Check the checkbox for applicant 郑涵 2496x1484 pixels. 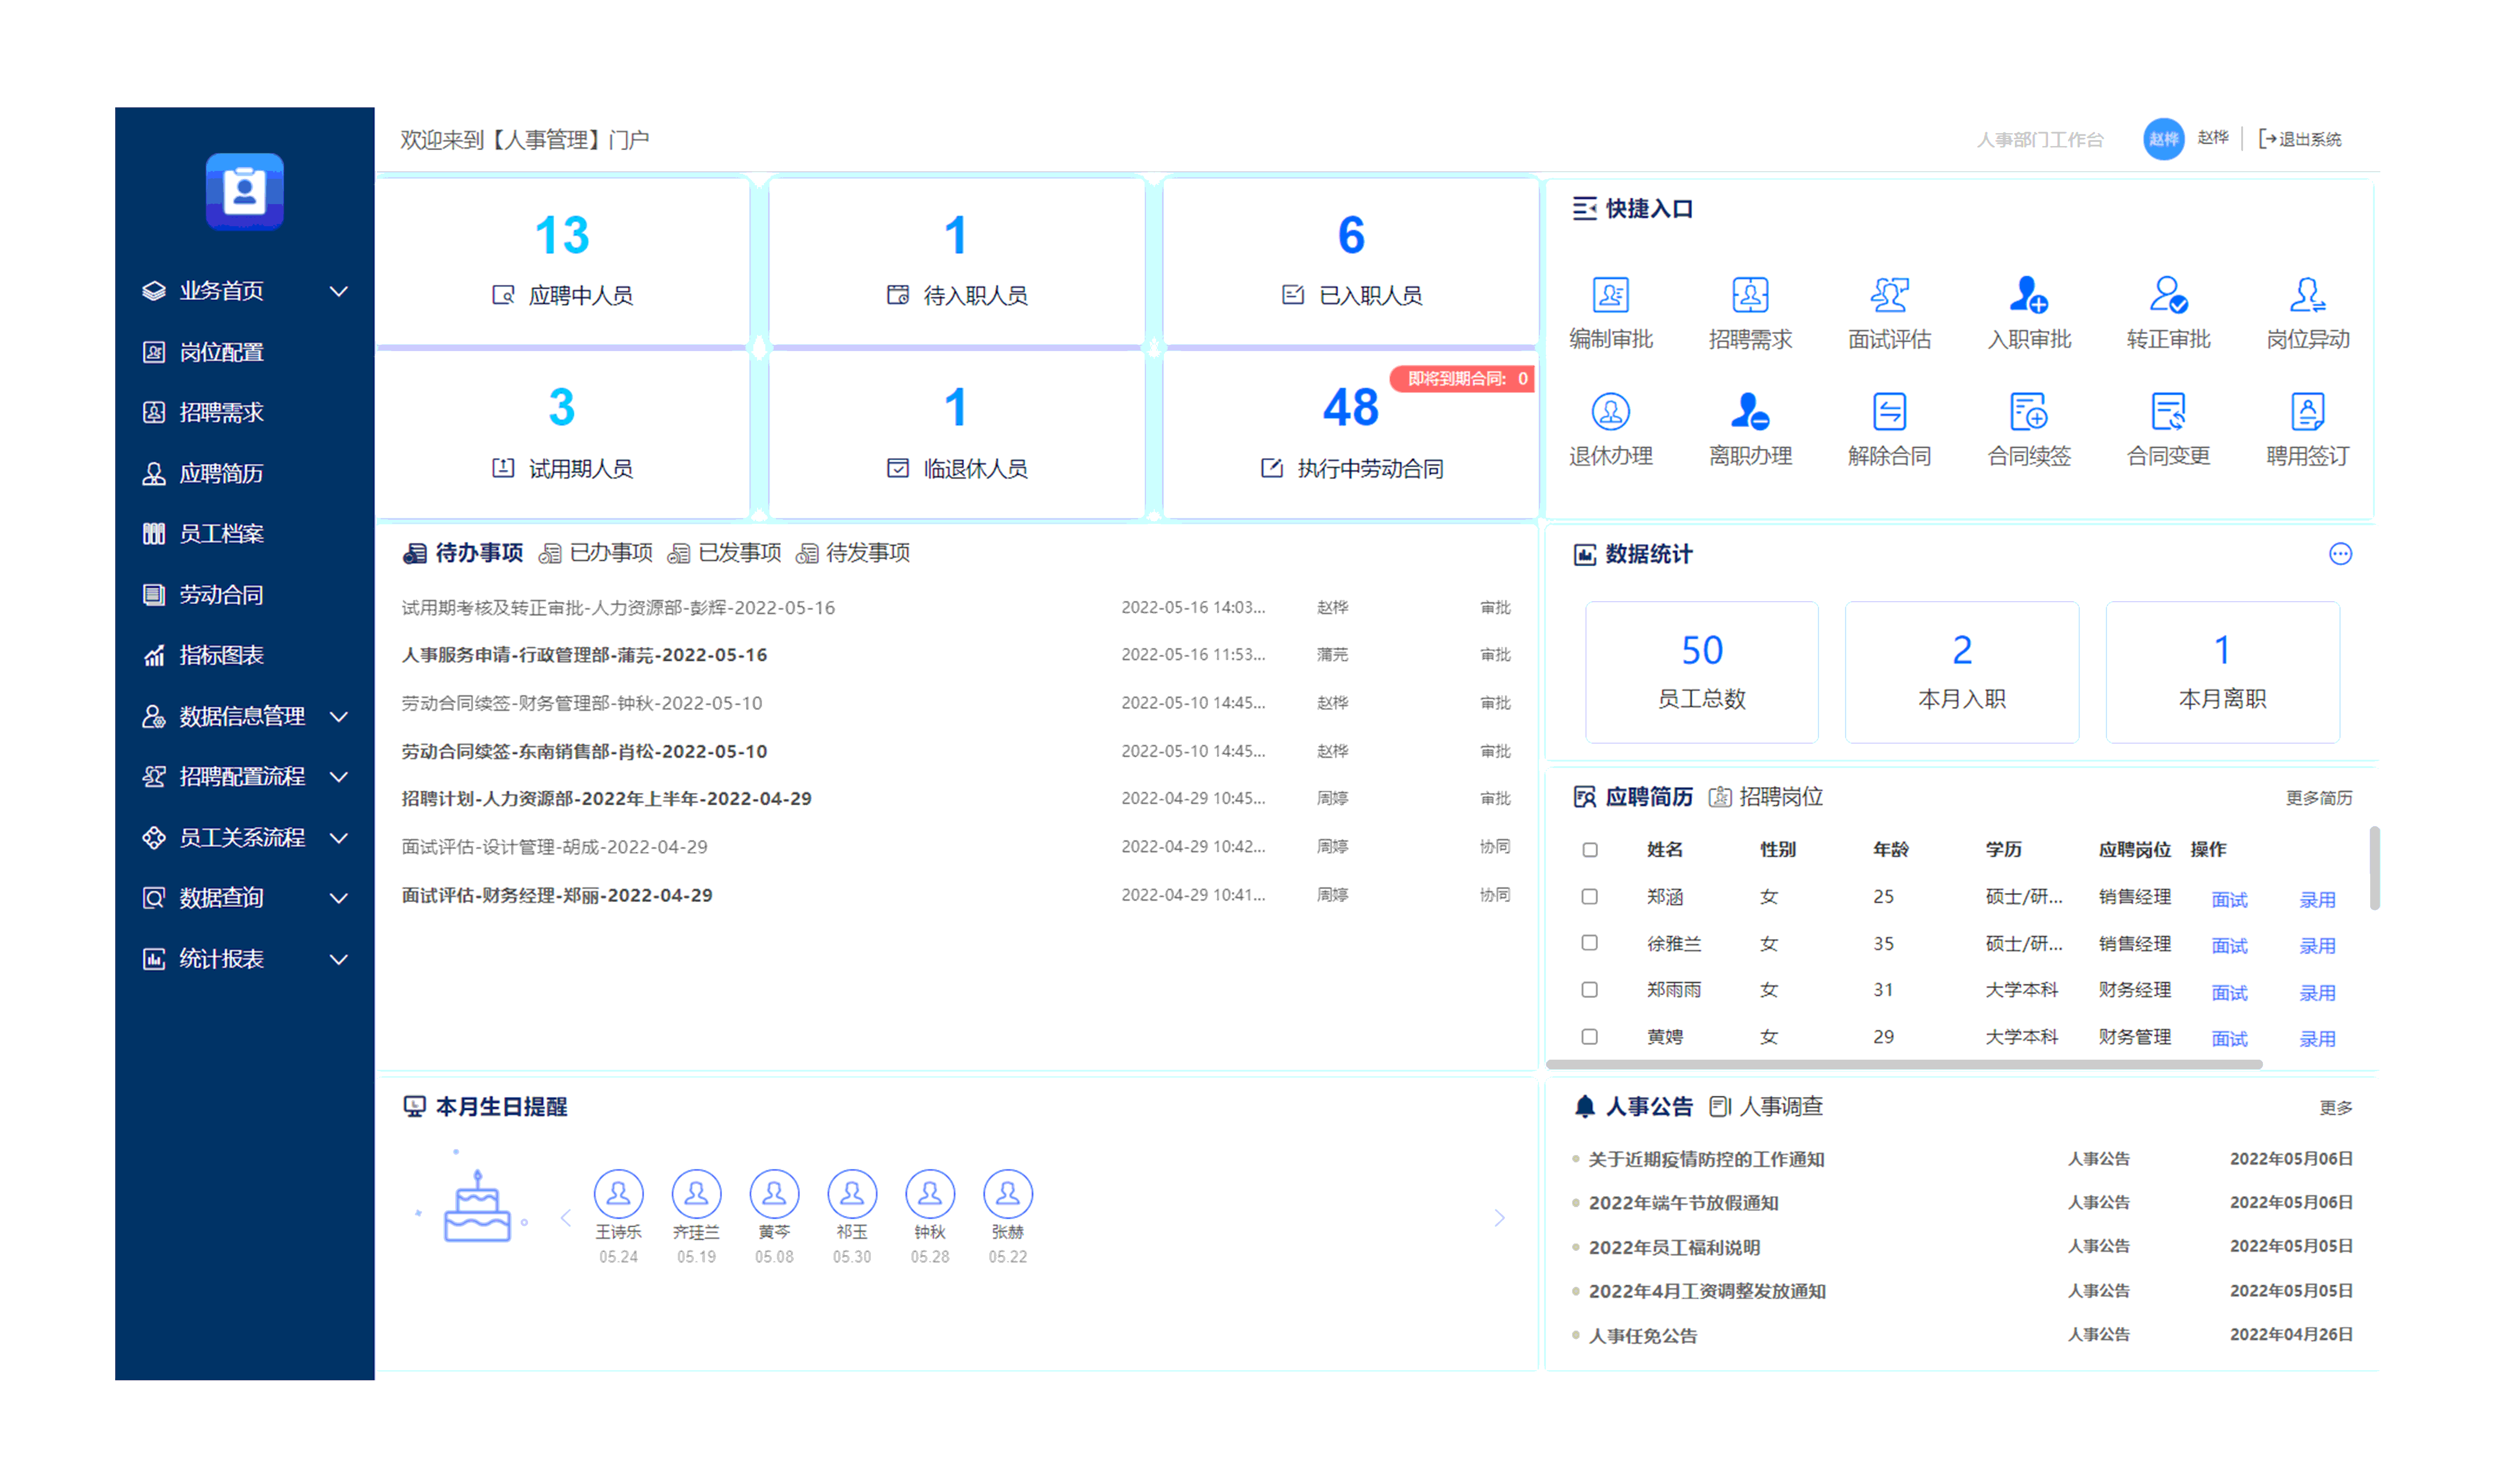[1589, 897]
